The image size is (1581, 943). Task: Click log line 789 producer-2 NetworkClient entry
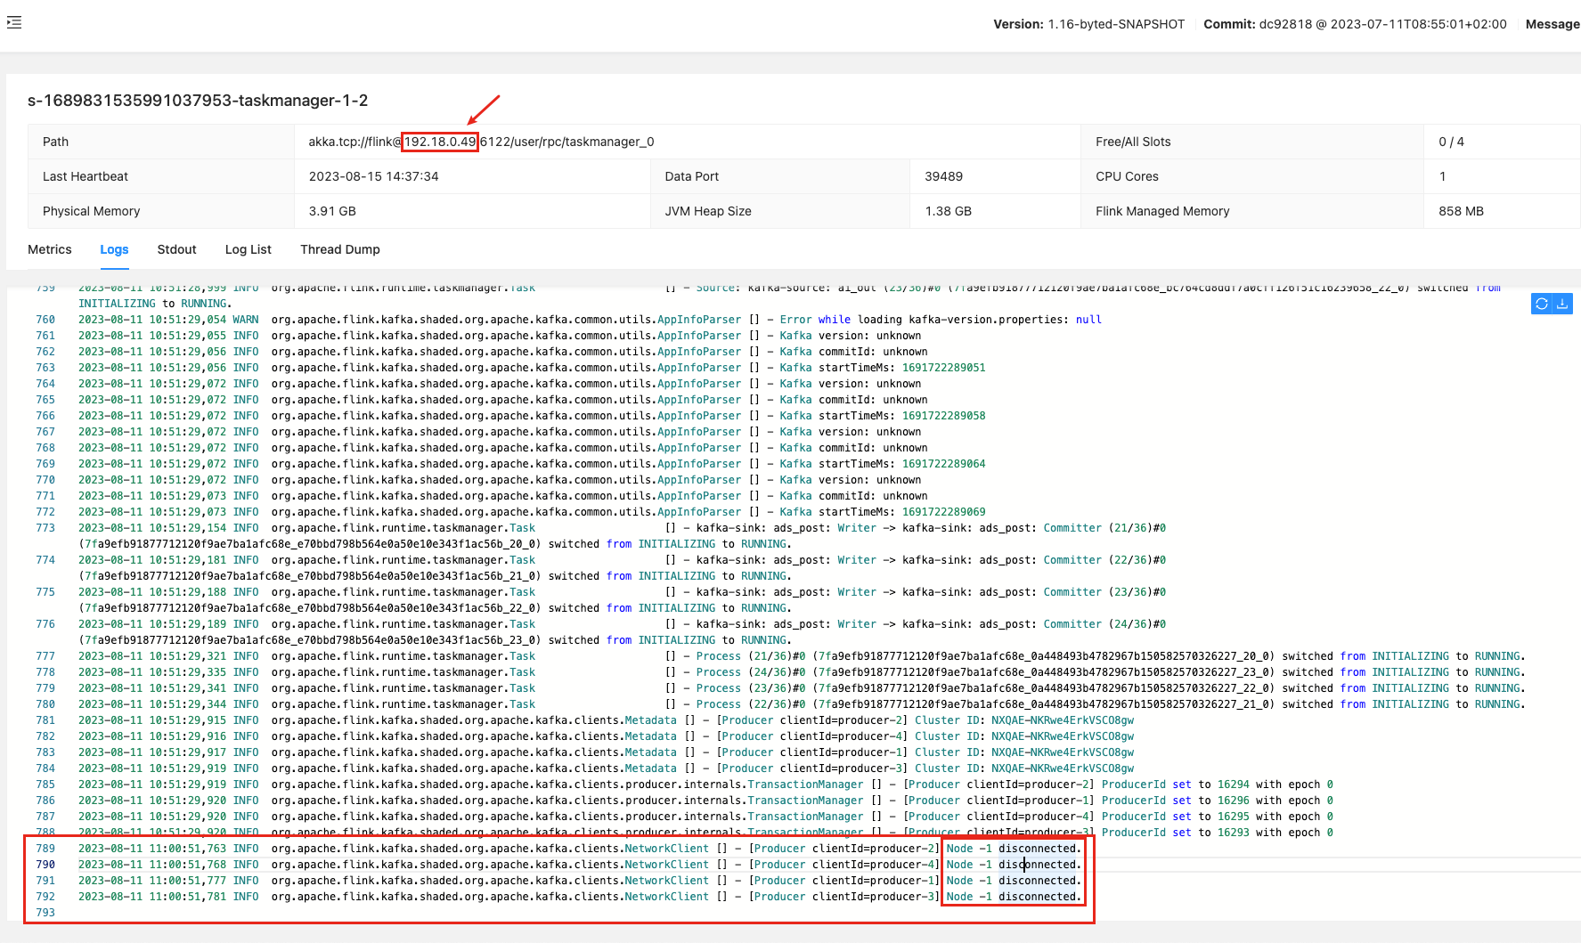click(x=580, y=849)
